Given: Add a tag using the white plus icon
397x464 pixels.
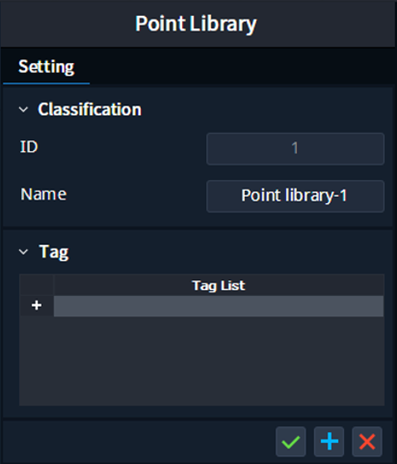Looking at the screenshot, I should coord(36,305).
